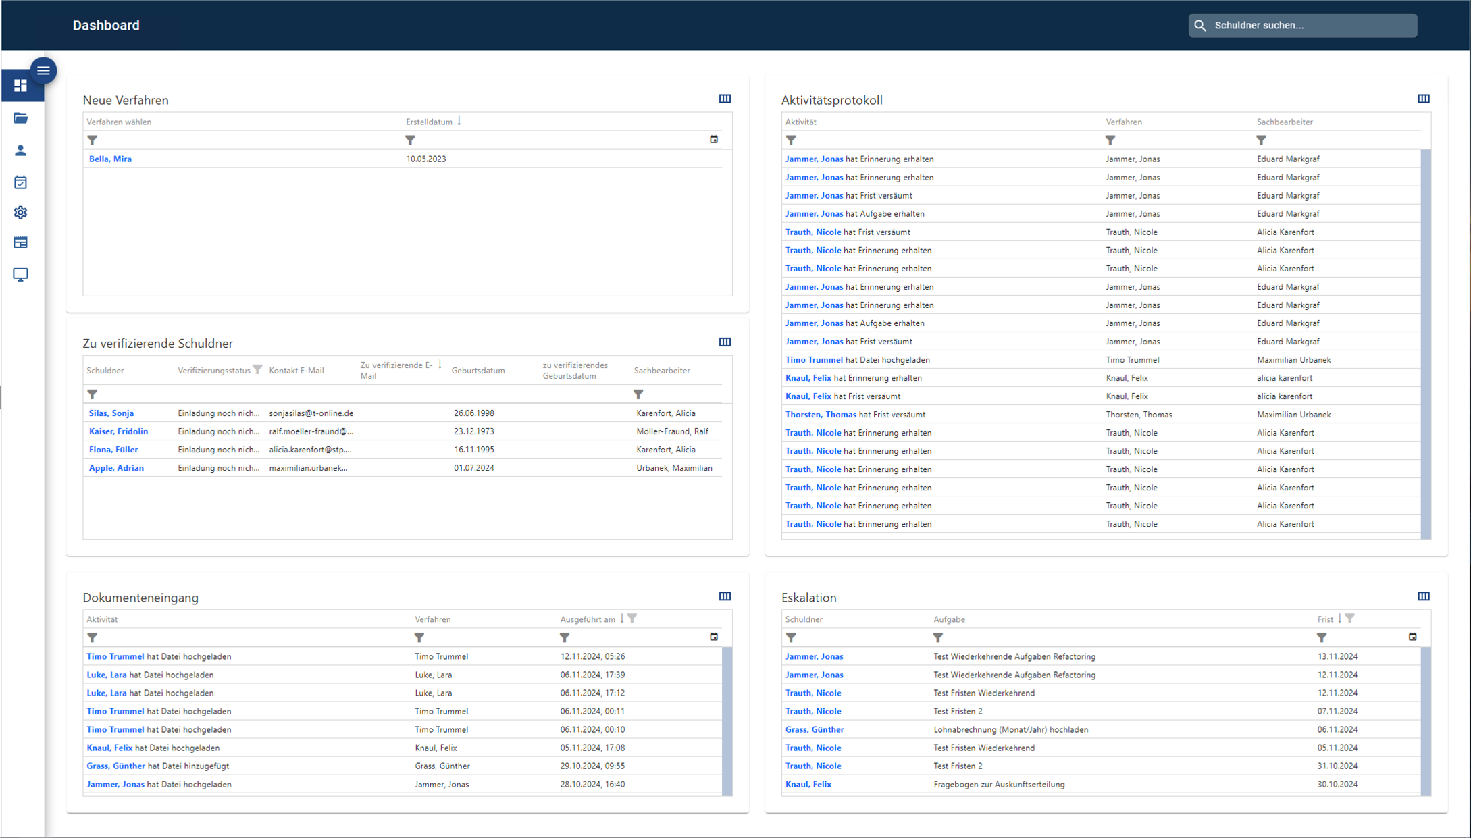Screen dimensions: 1471x838
Task: Click Ausgeführt am header filter icon
Action: coord(632,619)
